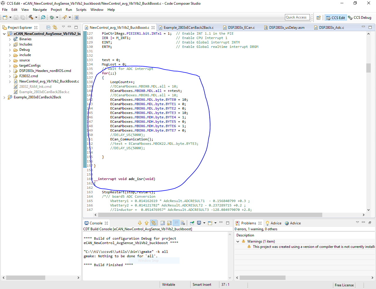Open Search with the magnifier toolbar icon

(x=43, y=17)
